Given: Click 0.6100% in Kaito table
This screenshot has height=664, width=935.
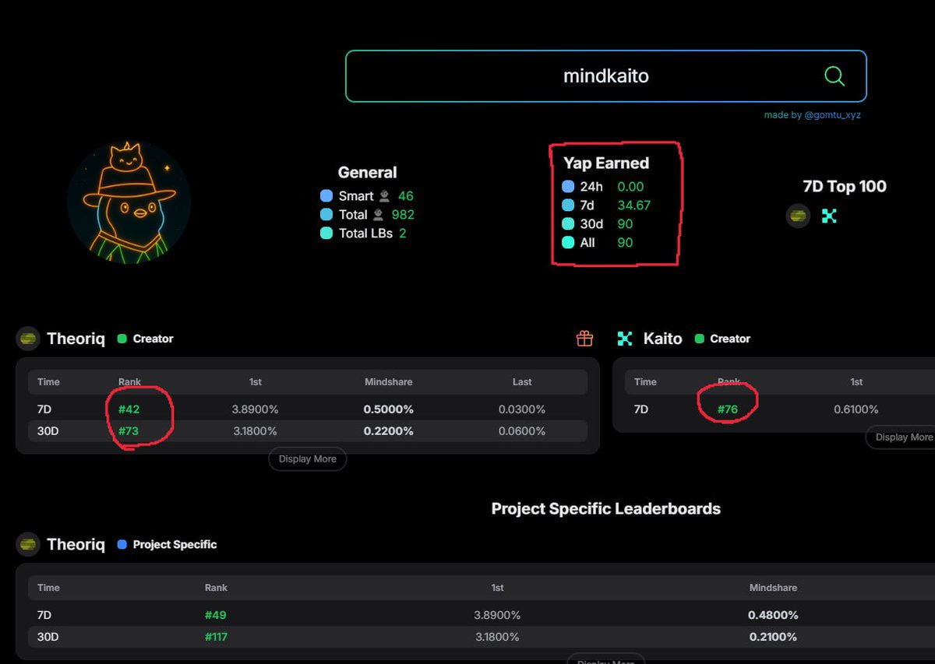Looking at the screenshot, I should point(856,409).
